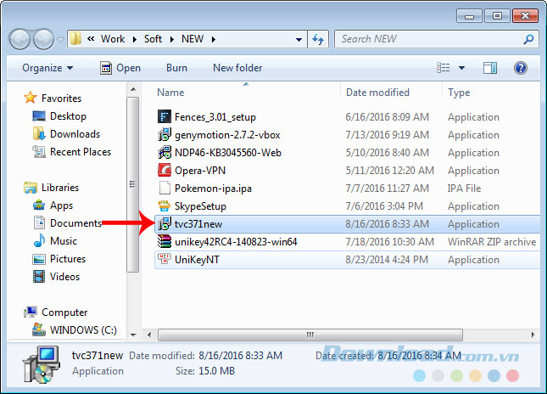The image size is (547, 394).
Task: Open the Documents library
Action: point(75,222)
